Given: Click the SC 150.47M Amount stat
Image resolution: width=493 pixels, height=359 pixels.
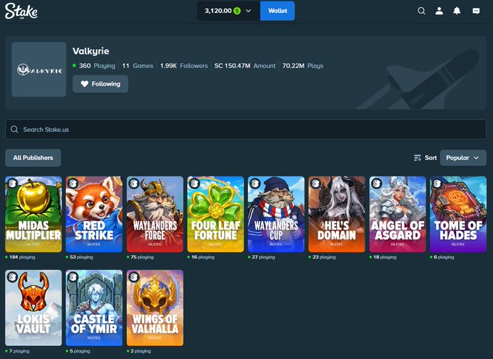Looking at the screenshot, I should 245,66.
